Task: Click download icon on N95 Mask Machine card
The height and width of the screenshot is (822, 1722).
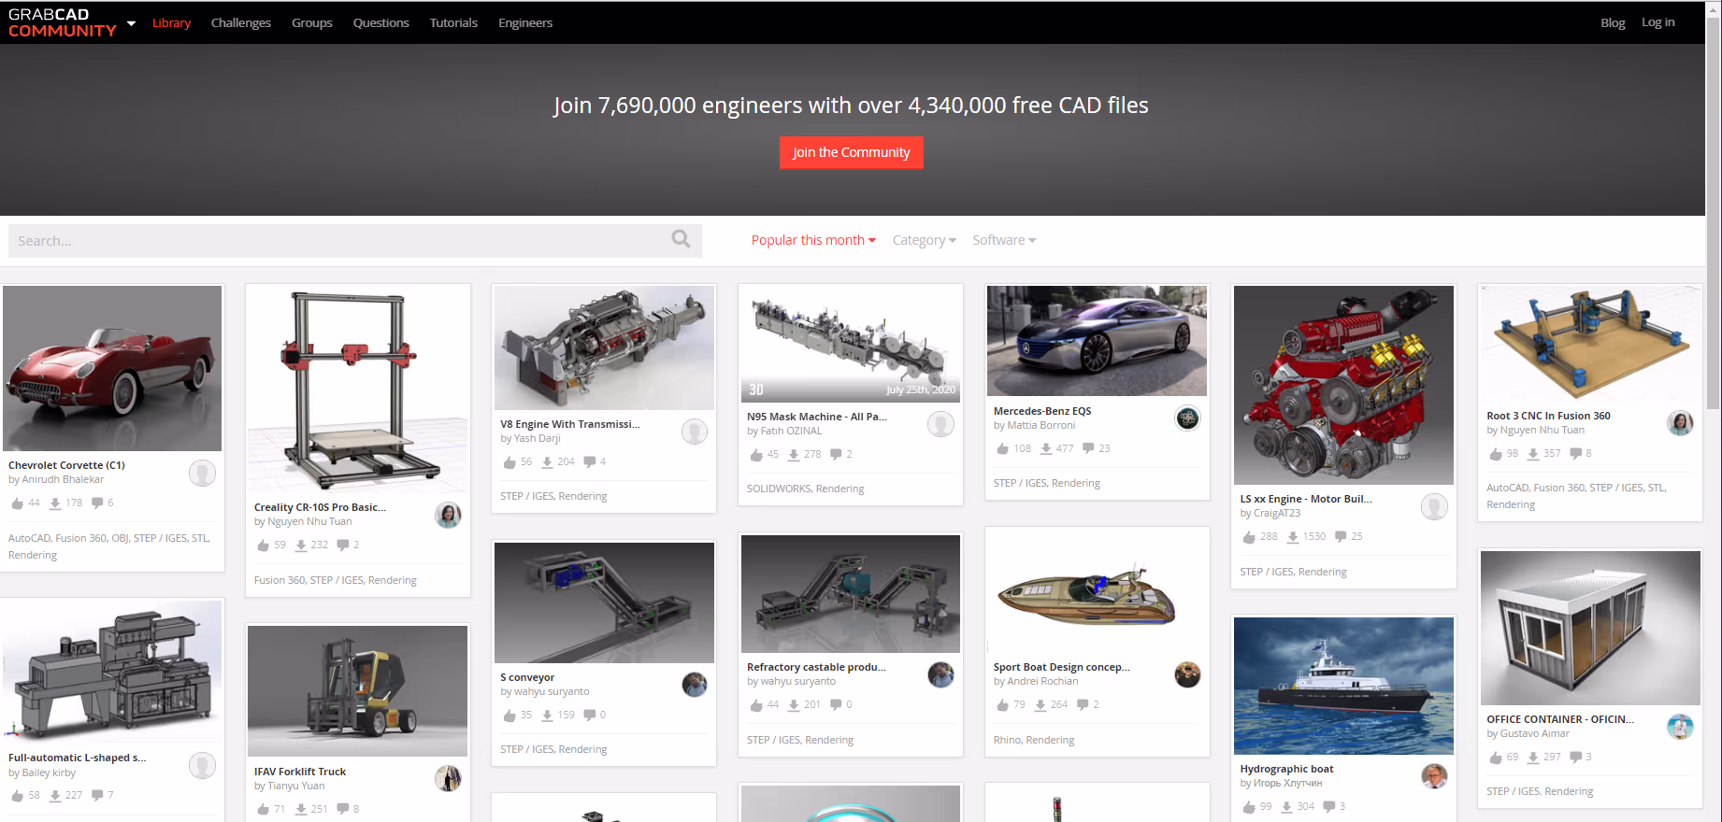Action: click(794, 455)
